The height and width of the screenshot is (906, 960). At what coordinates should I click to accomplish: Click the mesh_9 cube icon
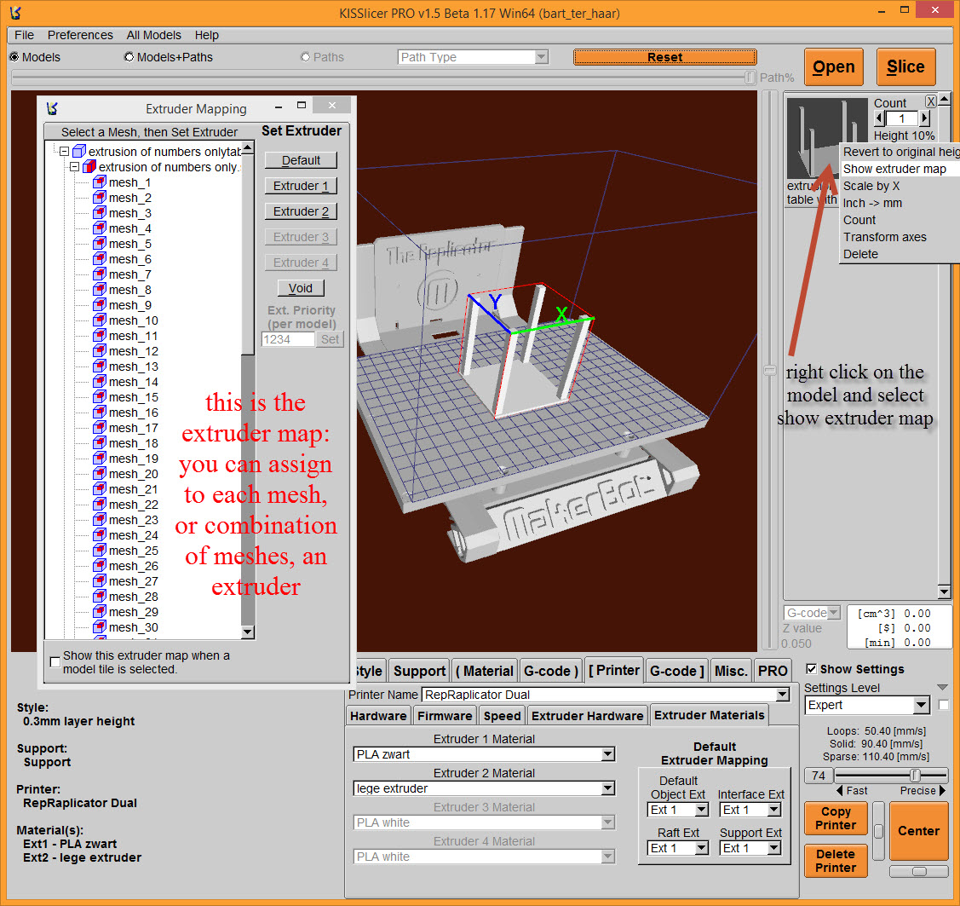(x=99, y=304)
